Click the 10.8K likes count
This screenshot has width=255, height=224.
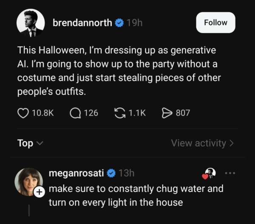[42, 113]
